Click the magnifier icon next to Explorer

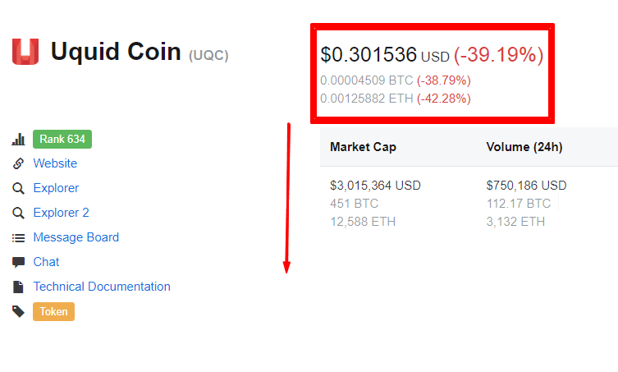click(18, 188)
